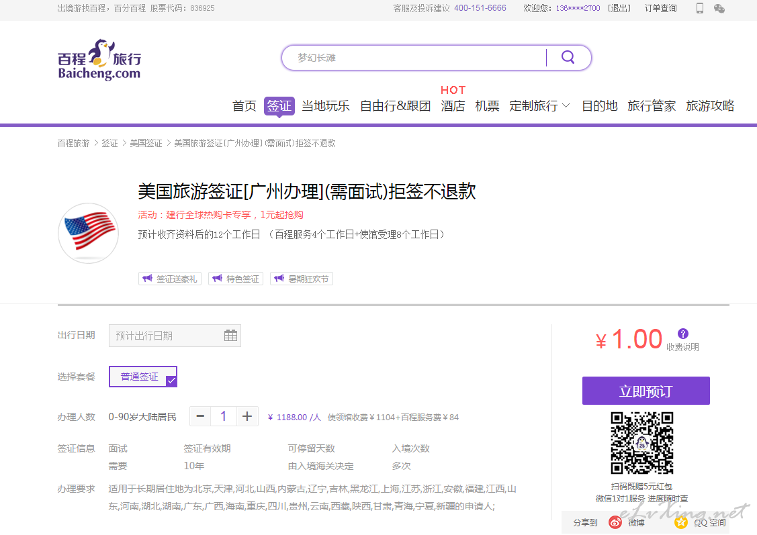Click the 梦幻长滩 search input field

pyautogui.click(x=416, y=58)
